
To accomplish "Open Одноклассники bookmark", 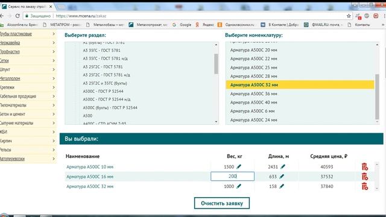I will click(237, 25).
